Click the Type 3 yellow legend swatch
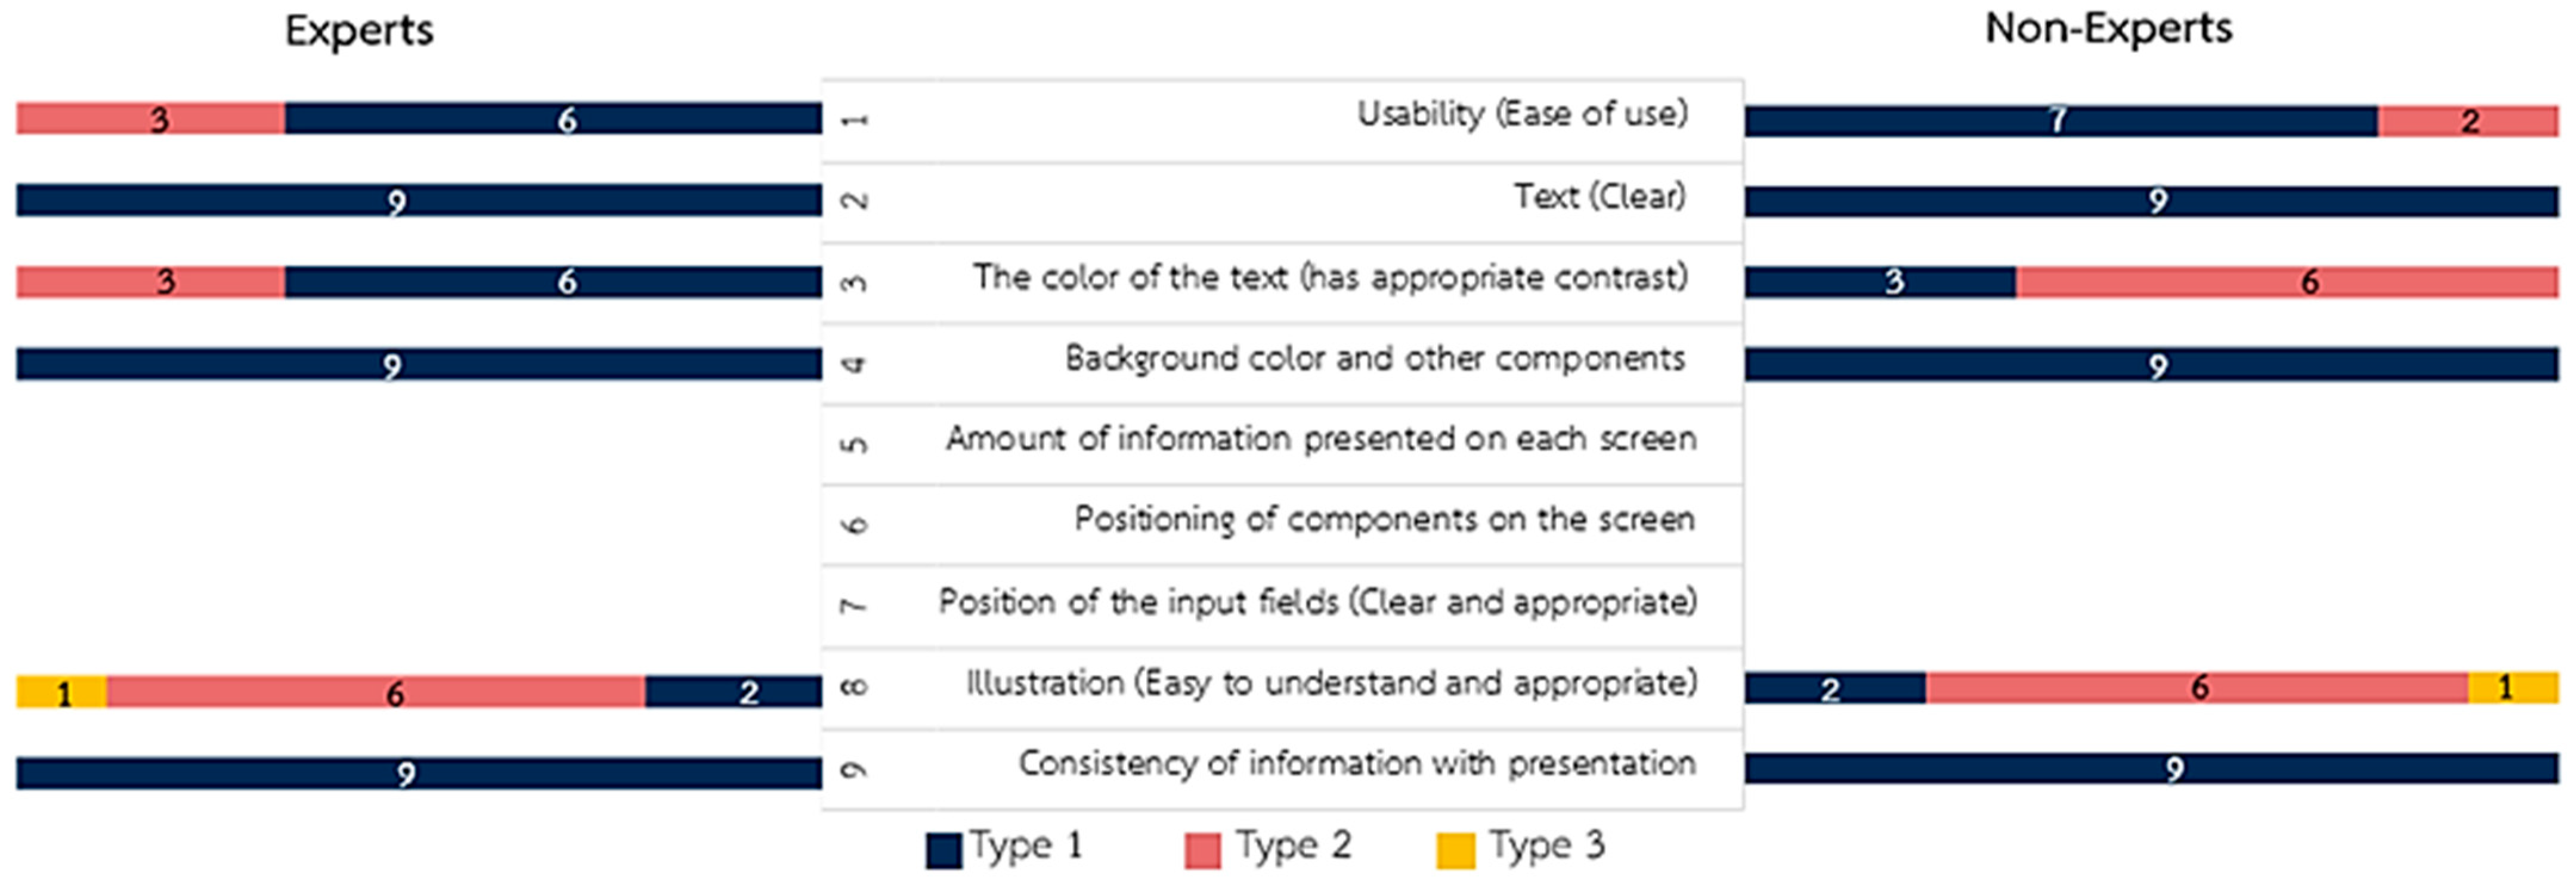Viewport: 2574px width, 879px height. [1455, 850]
